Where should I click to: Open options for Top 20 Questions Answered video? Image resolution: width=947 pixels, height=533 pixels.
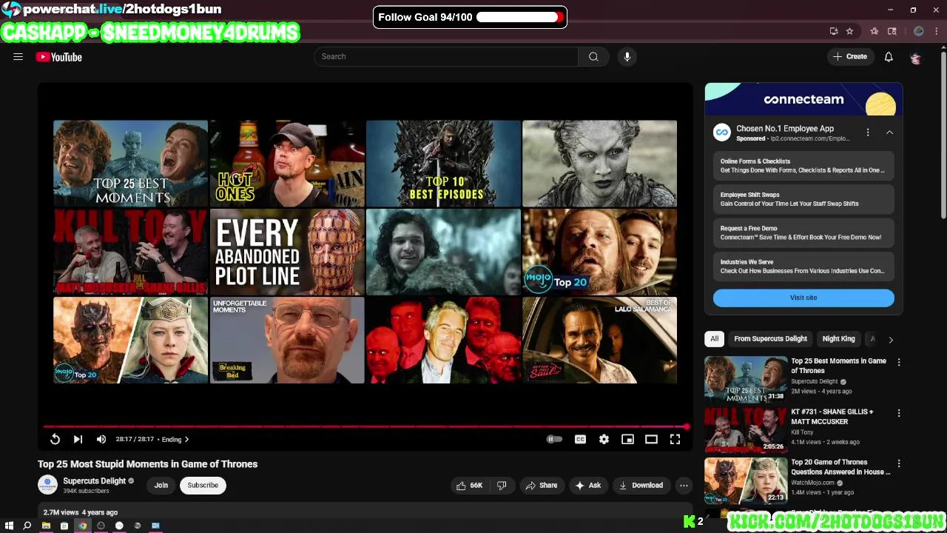(x=899, y=464)
